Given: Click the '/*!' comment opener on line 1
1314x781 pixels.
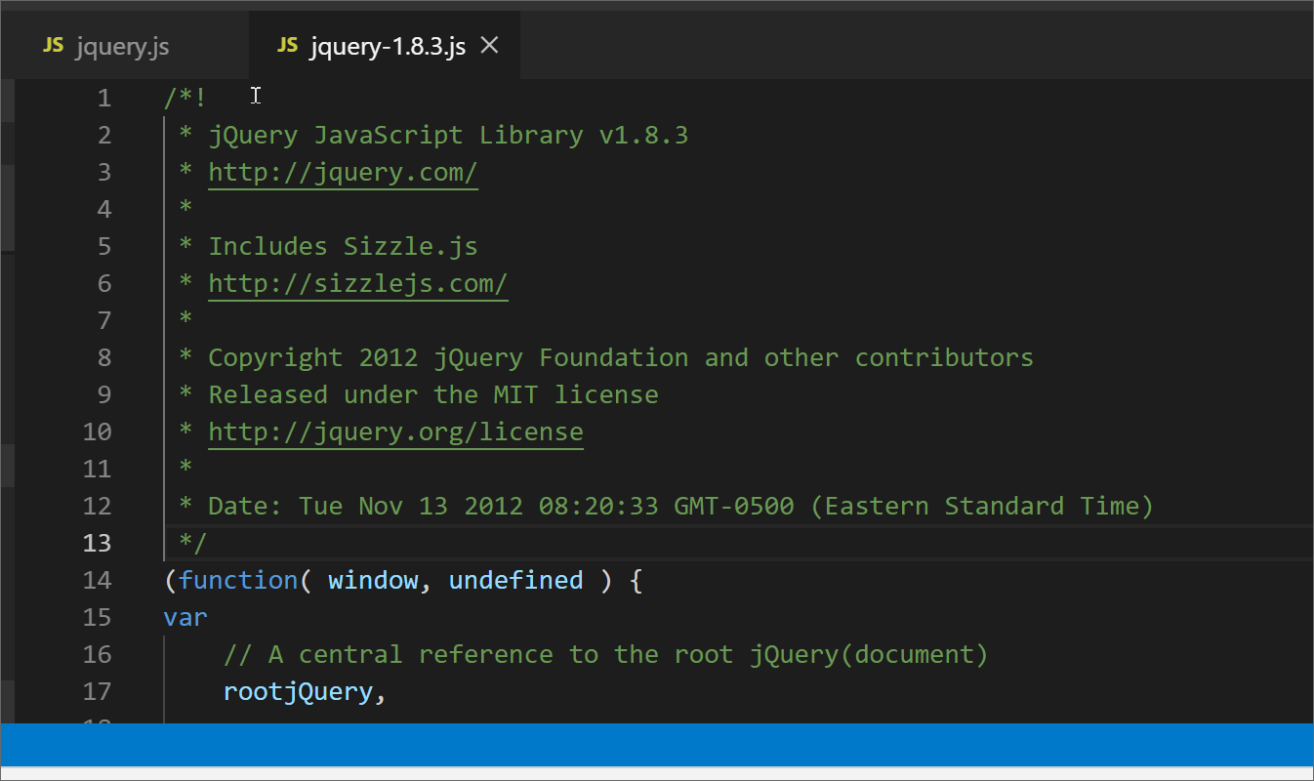Looking at the screenshot, I should pyautogui.click(x=185, y=98).
